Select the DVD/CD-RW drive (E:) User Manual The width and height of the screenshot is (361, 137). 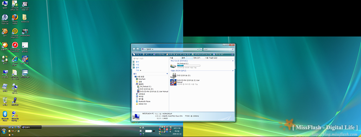pyautogui.click(x=185, y=82)
